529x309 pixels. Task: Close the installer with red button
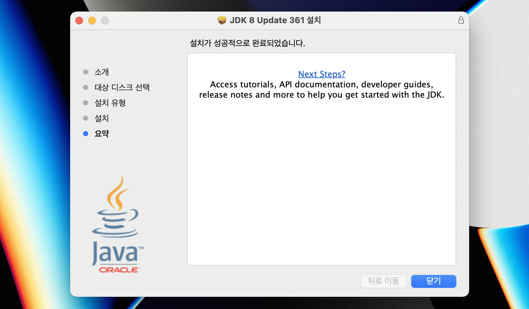coord(79,21)
